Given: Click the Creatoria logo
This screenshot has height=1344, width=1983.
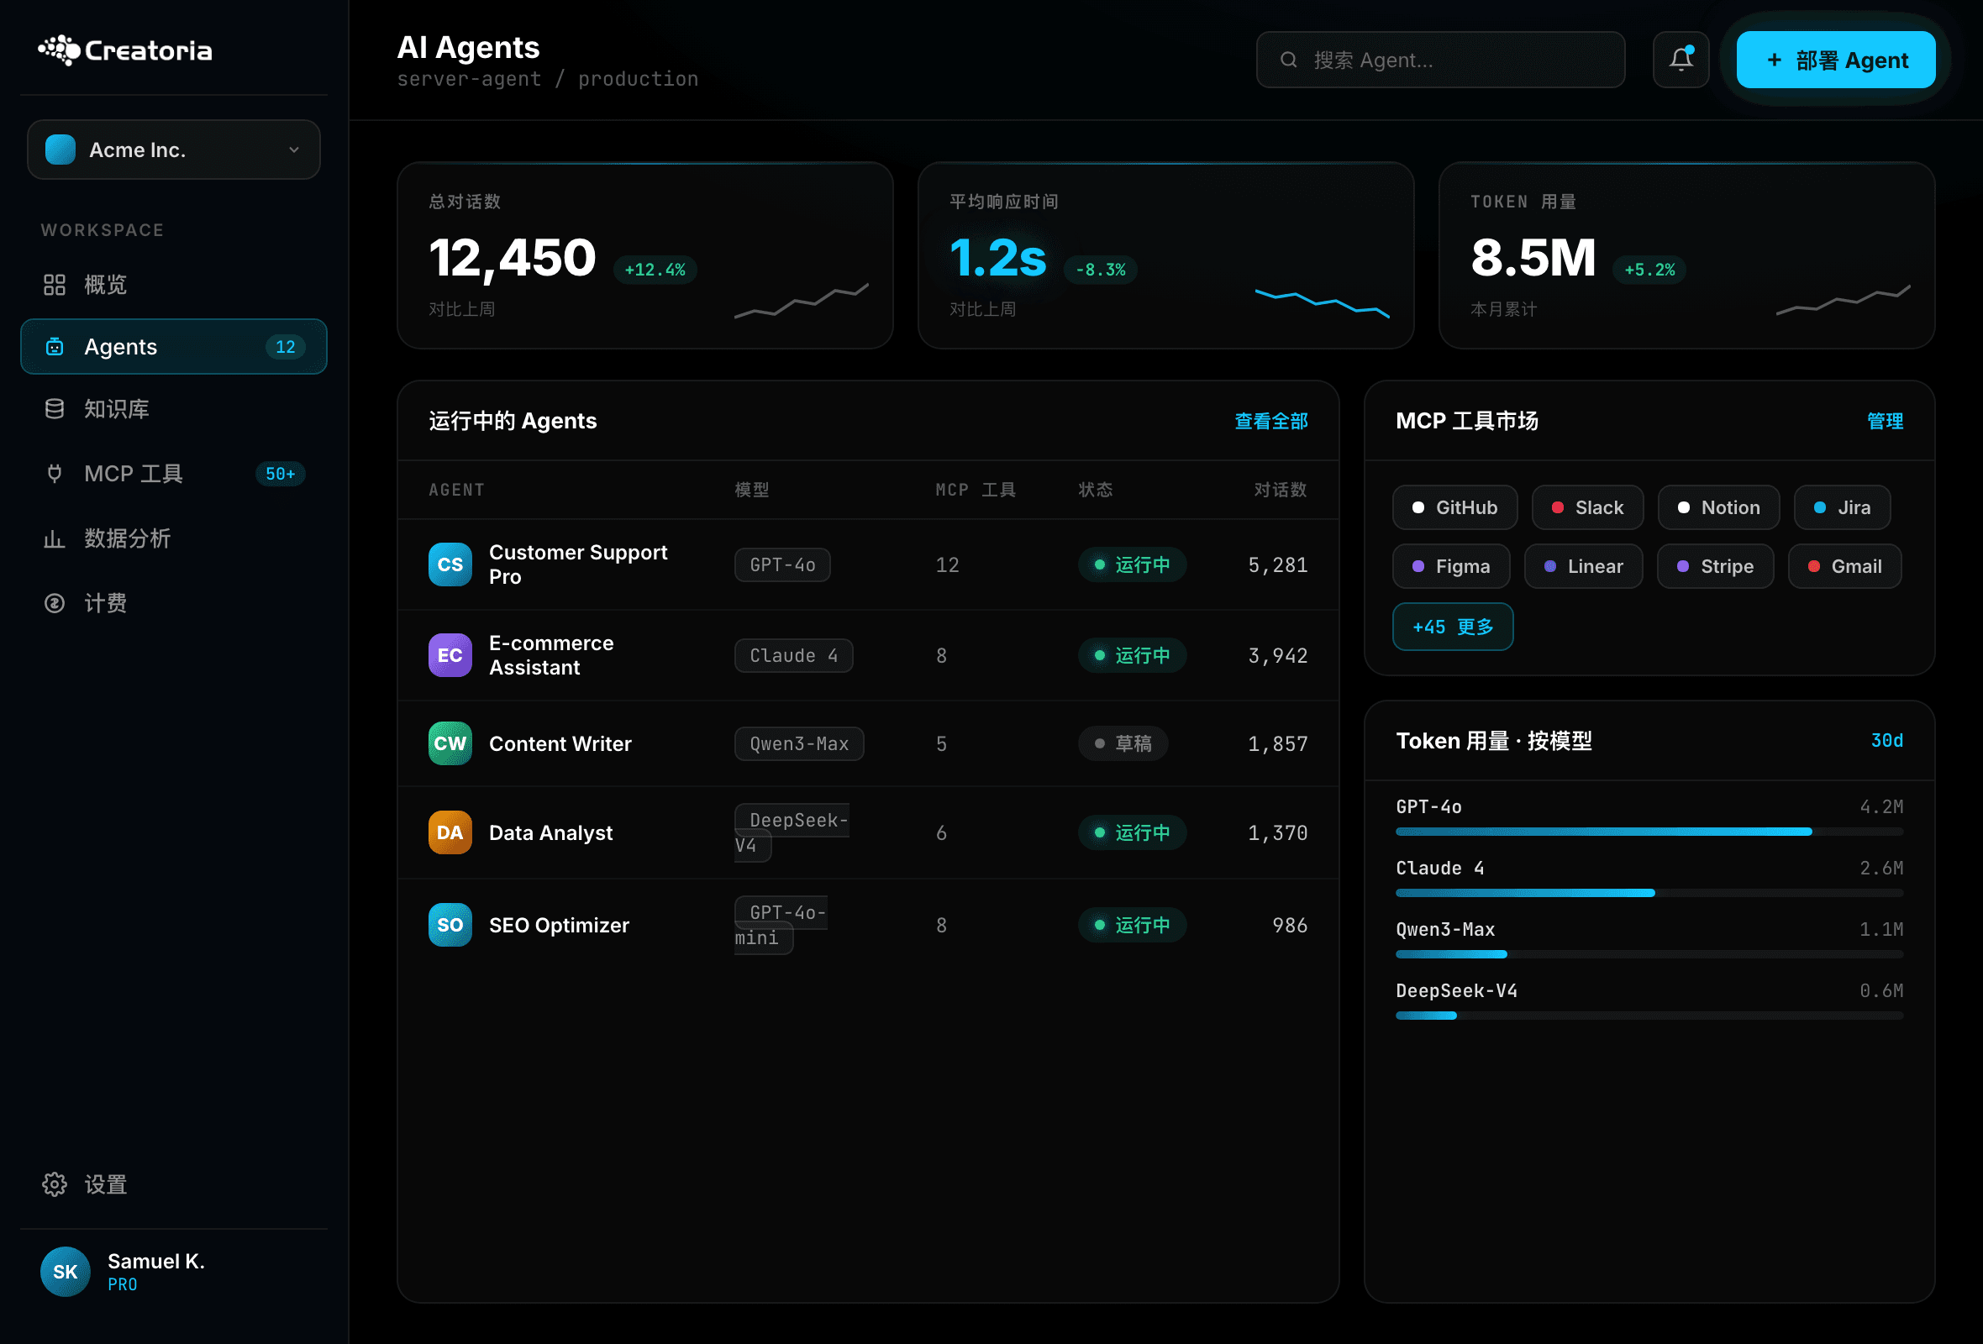Looking at the screenshot, I should pyautogui.click(x=125, y=50).
